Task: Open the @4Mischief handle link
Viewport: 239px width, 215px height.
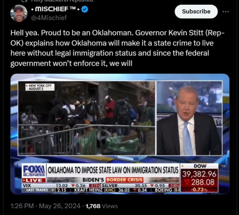Action: click(49, 18)
